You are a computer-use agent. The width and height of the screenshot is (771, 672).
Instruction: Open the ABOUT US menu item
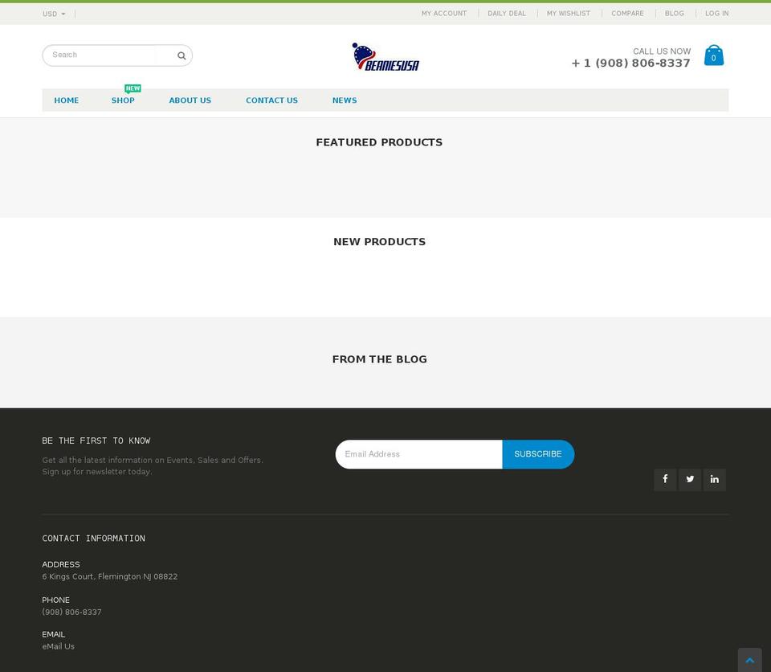[x=190, y=100]
